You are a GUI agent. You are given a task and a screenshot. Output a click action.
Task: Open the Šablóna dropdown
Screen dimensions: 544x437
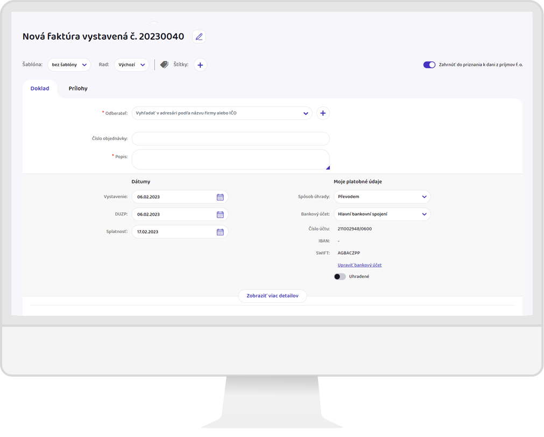(69, 65)
